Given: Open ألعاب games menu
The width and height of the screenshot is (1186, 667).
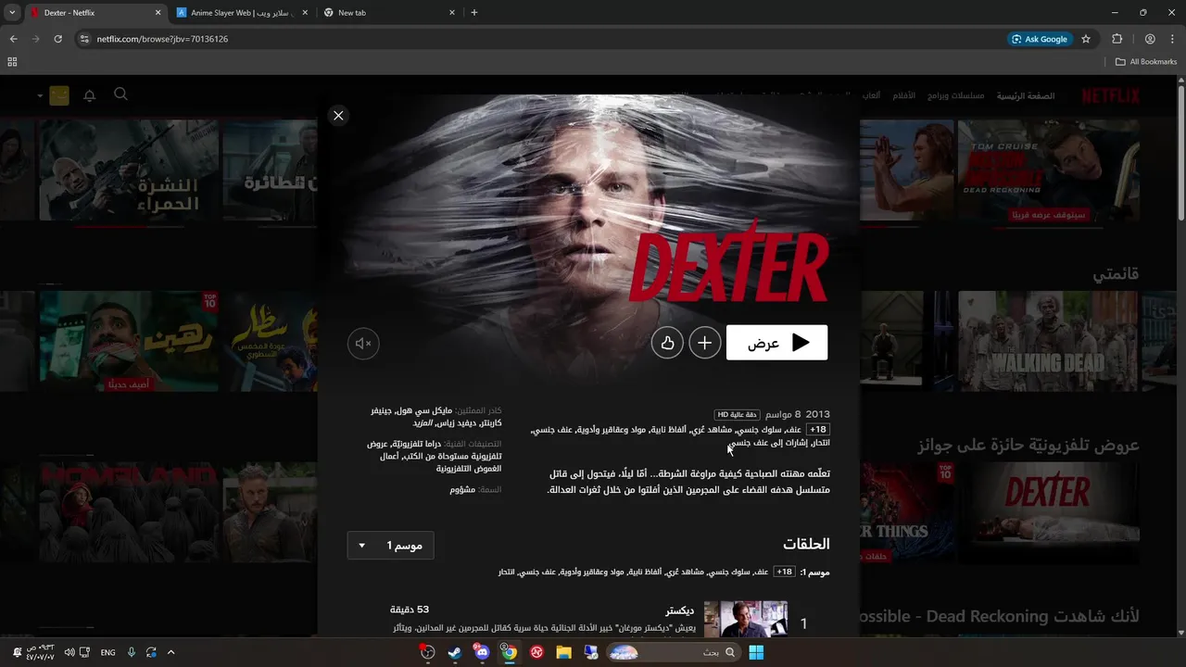Looking at the screenshot, I should (871, 95).
